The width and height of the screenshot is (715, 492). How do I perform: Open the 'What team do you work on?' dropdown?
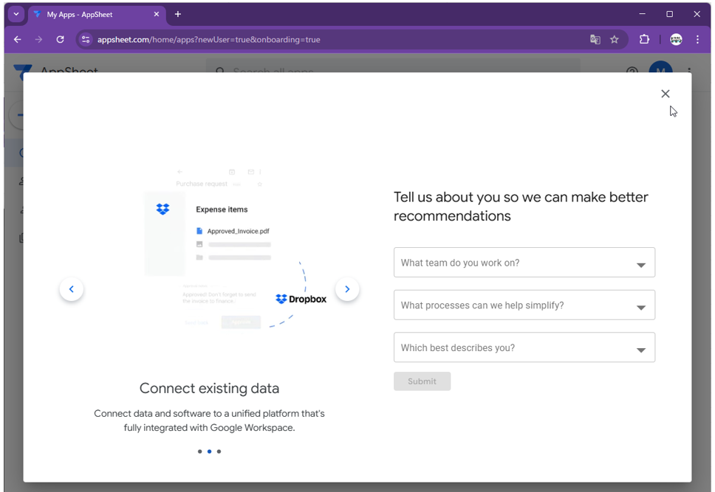[x=524, y=263]
